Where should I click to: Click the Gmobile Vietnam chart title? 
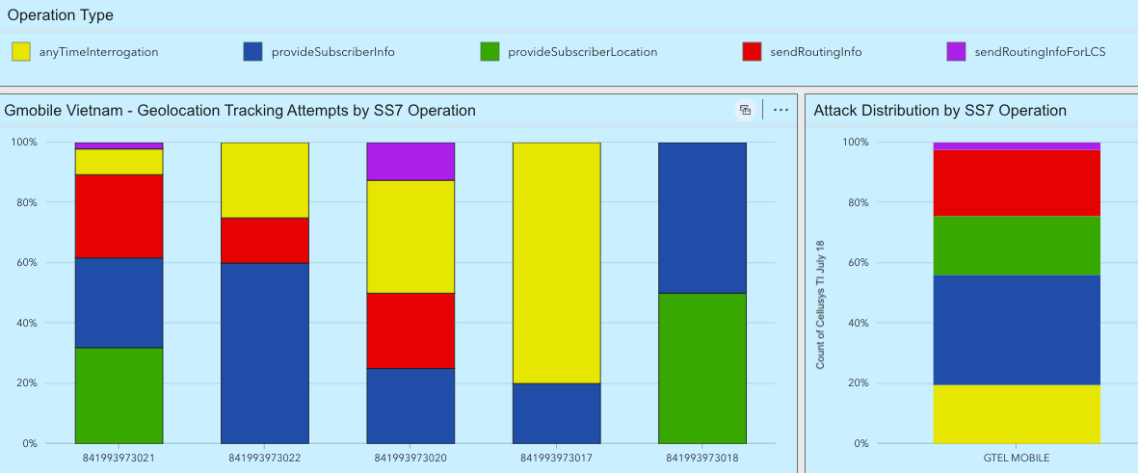[240, 111]
